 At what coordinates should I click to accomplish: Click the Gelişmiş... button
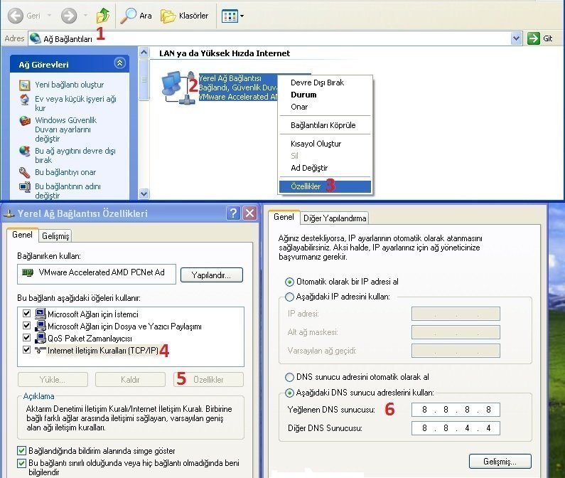pos(500,462)
